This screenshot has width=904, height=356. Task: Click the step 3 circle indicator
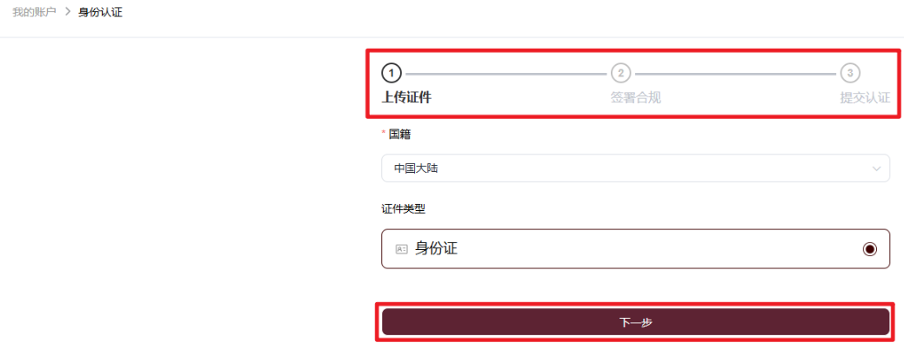click(850, 73)
